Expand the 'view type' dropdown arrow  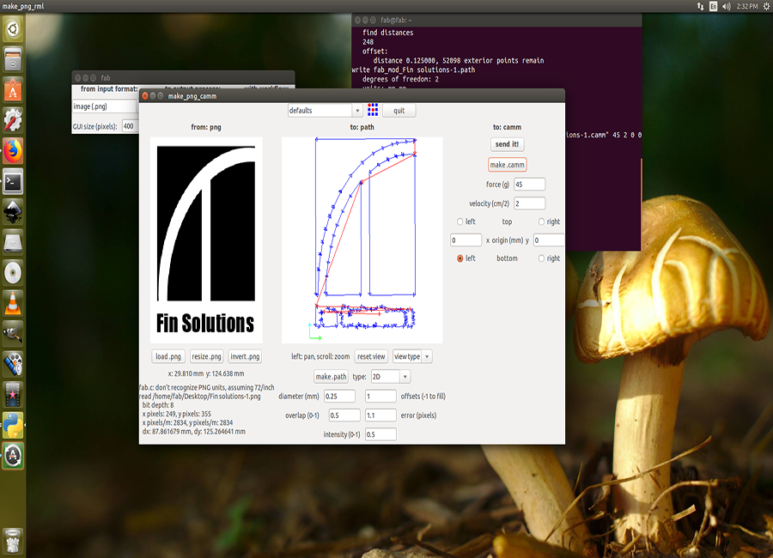point(427,356)
